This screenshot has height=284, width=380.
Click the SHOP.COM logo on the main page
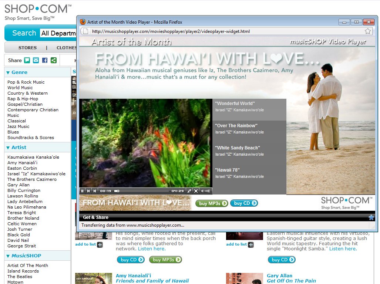[38, 12]
